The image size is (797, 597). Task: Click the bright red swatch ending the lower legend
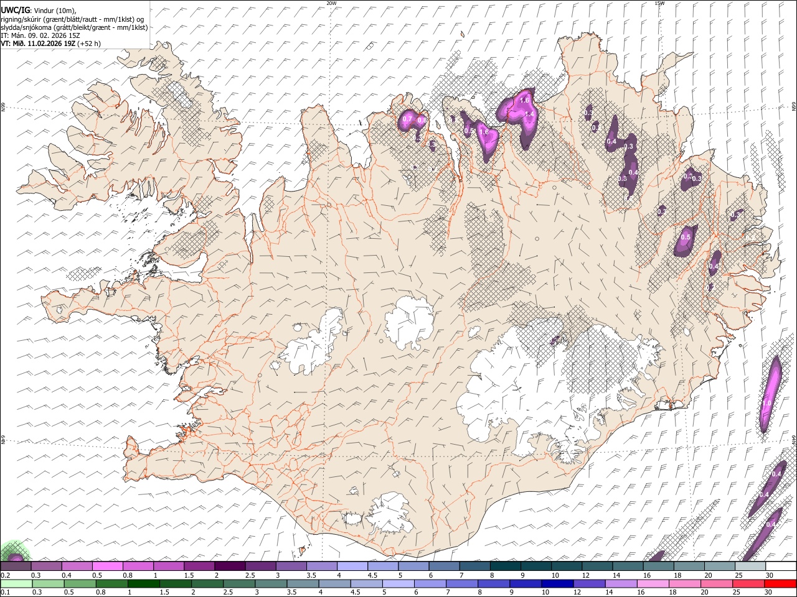coord(780,584)
